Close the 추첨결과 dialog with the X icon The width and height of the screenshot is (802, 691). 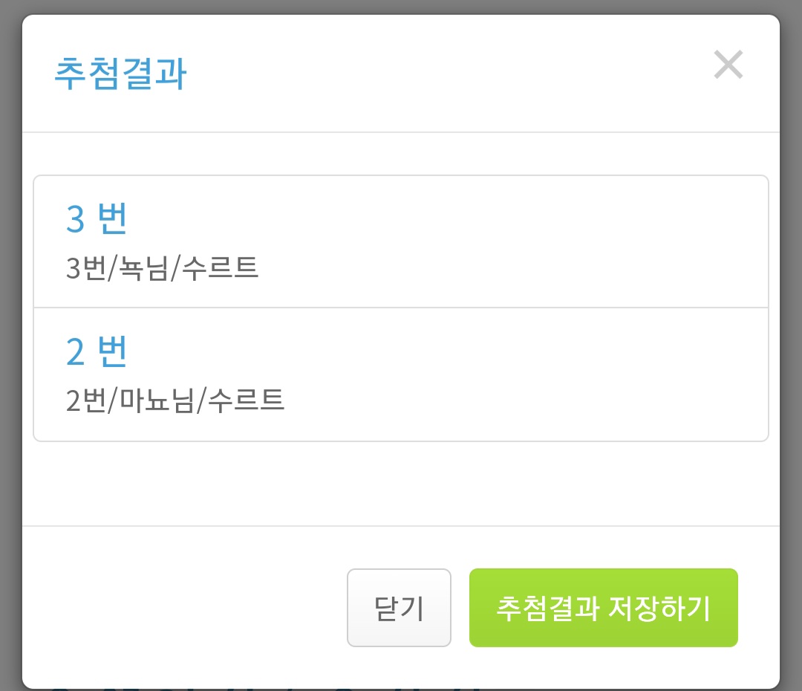(728, 65)
